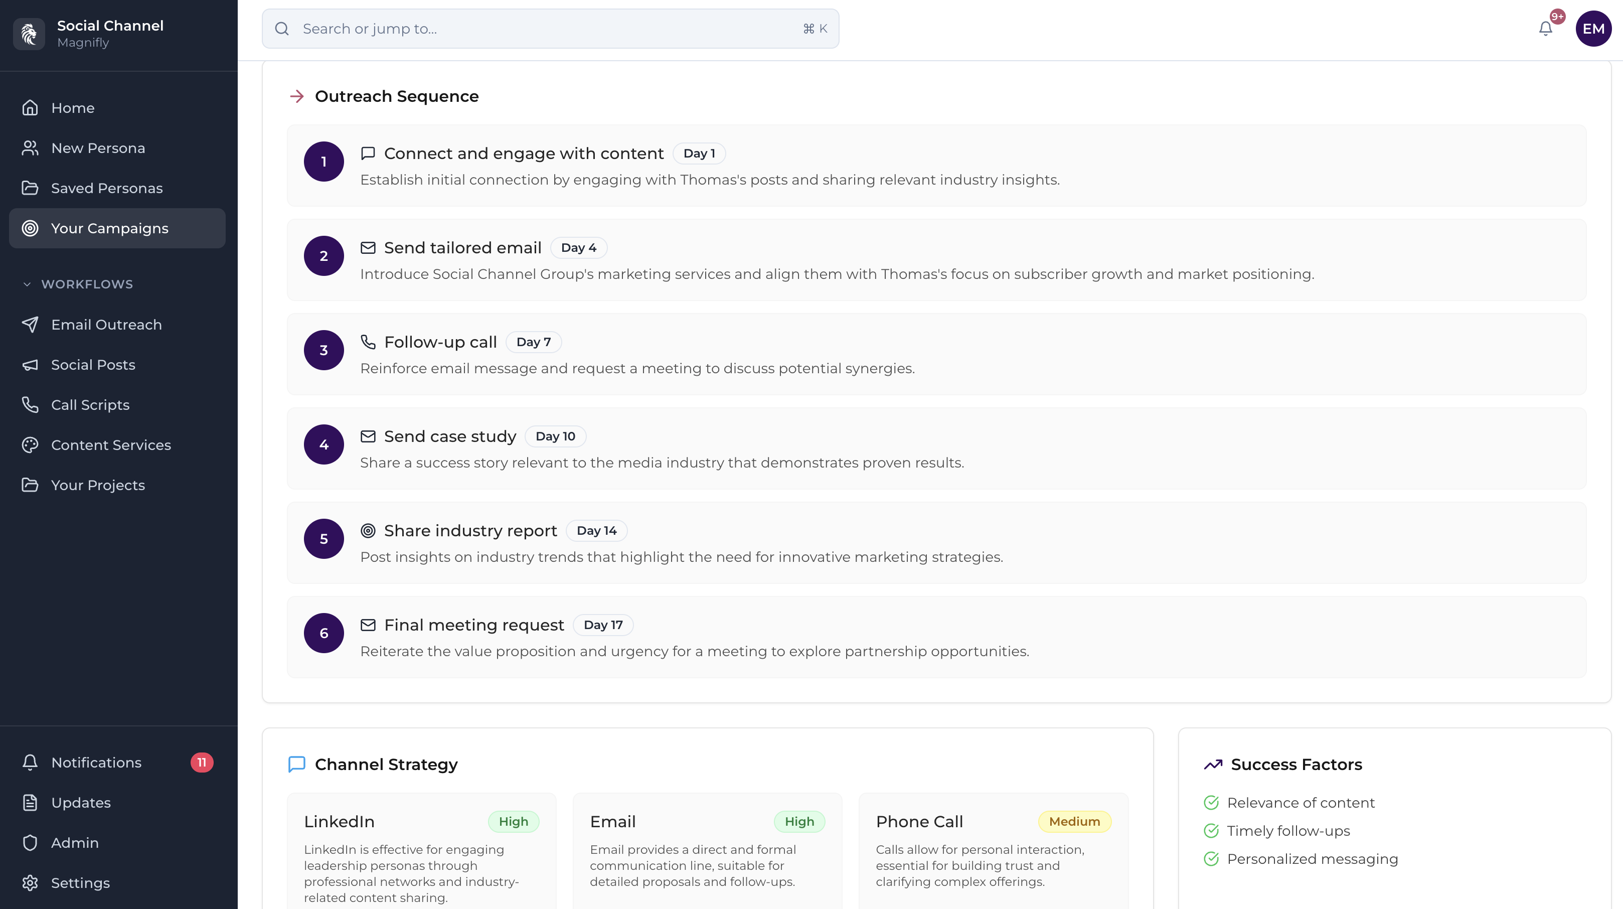This screenshot has width=1623, height=909.
Task: Open the Updates page
Action: pos(81,803)
